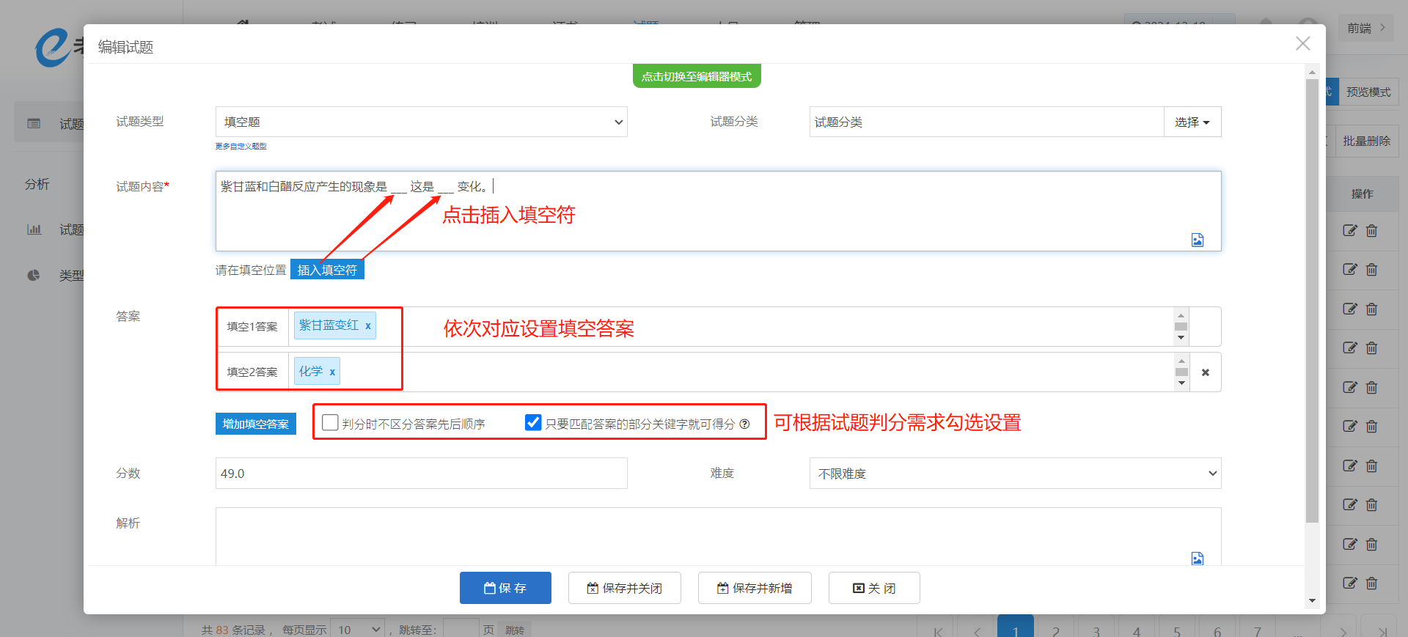The width and height of the screenshot is (1408, 637).
Task: Open the 试题类型 dropdown showing 填空题
Action: pyautogui.click(x=421, y=122)
